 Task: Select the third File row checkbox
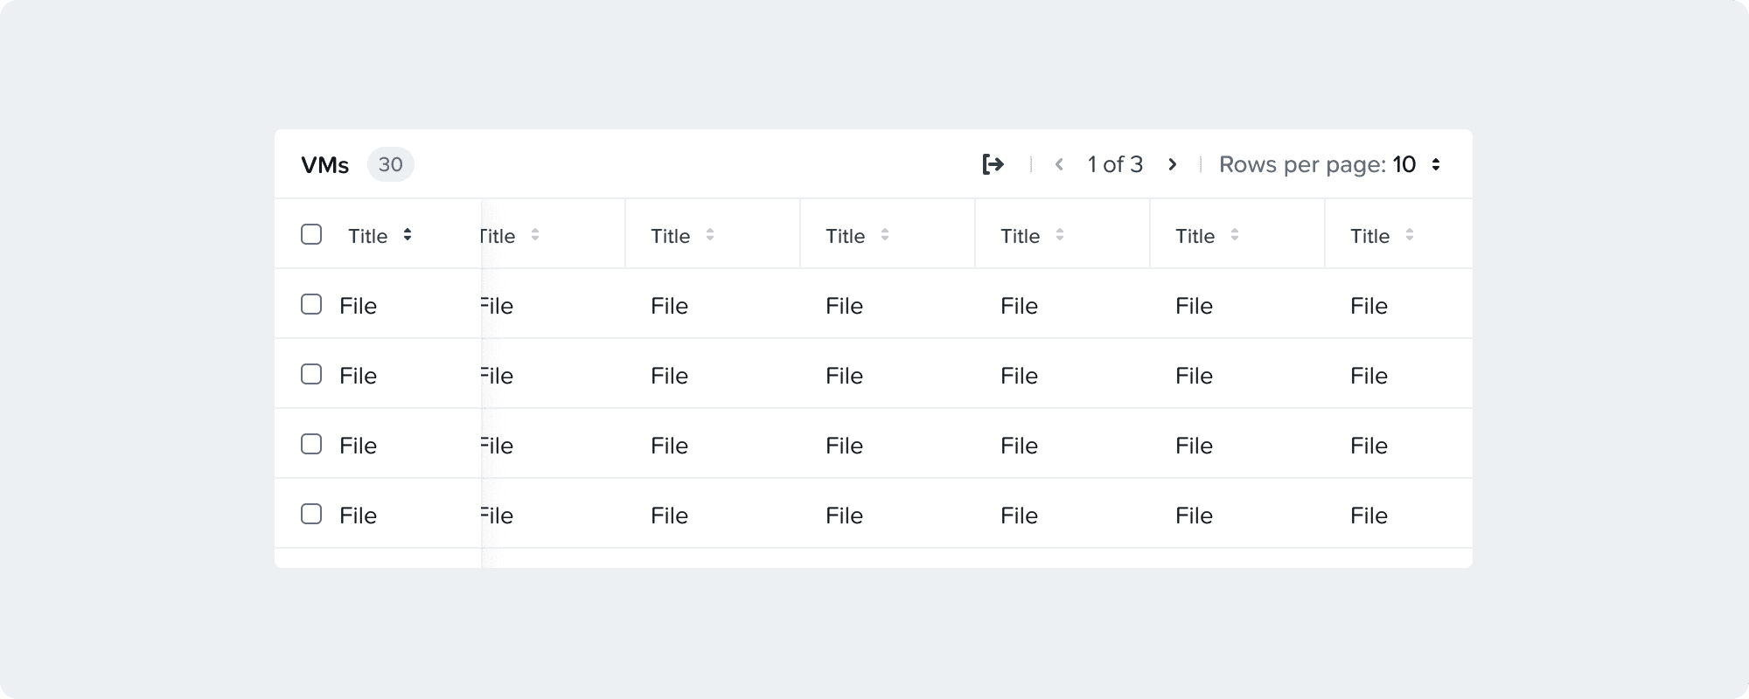pos(311,444)
